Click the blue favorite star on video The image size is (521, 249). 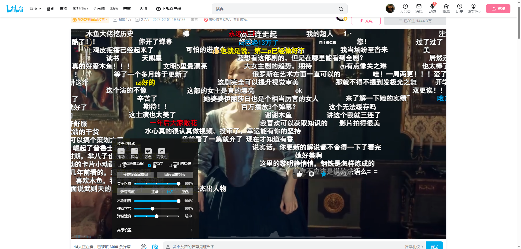point(324,174)
